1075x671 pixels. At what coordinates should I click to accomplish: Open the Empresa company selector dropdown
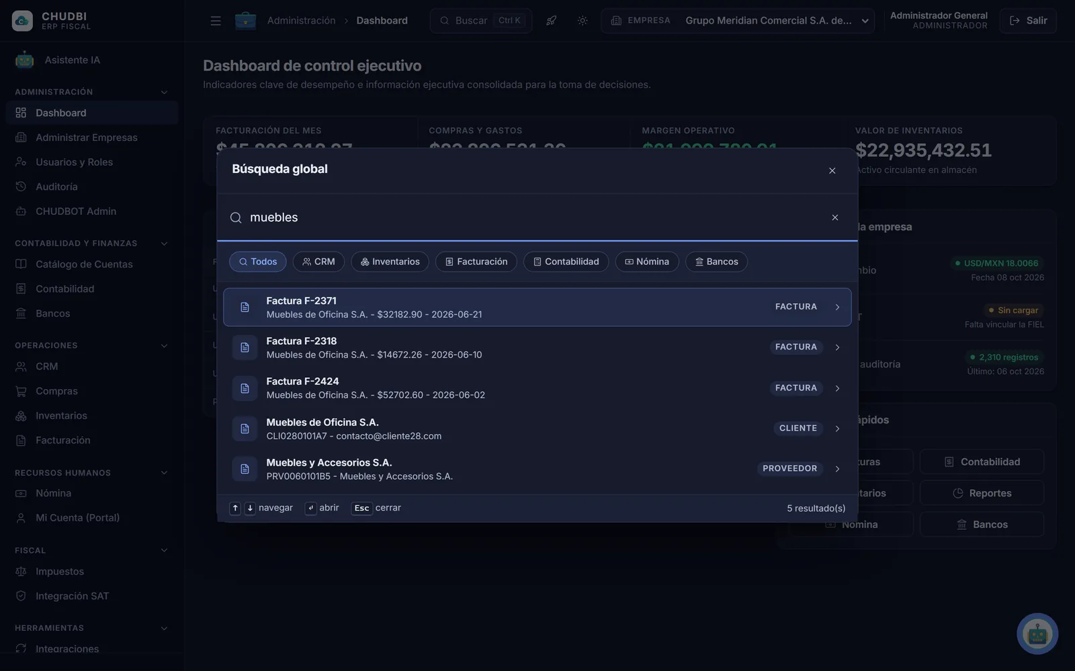click(738, 21)
